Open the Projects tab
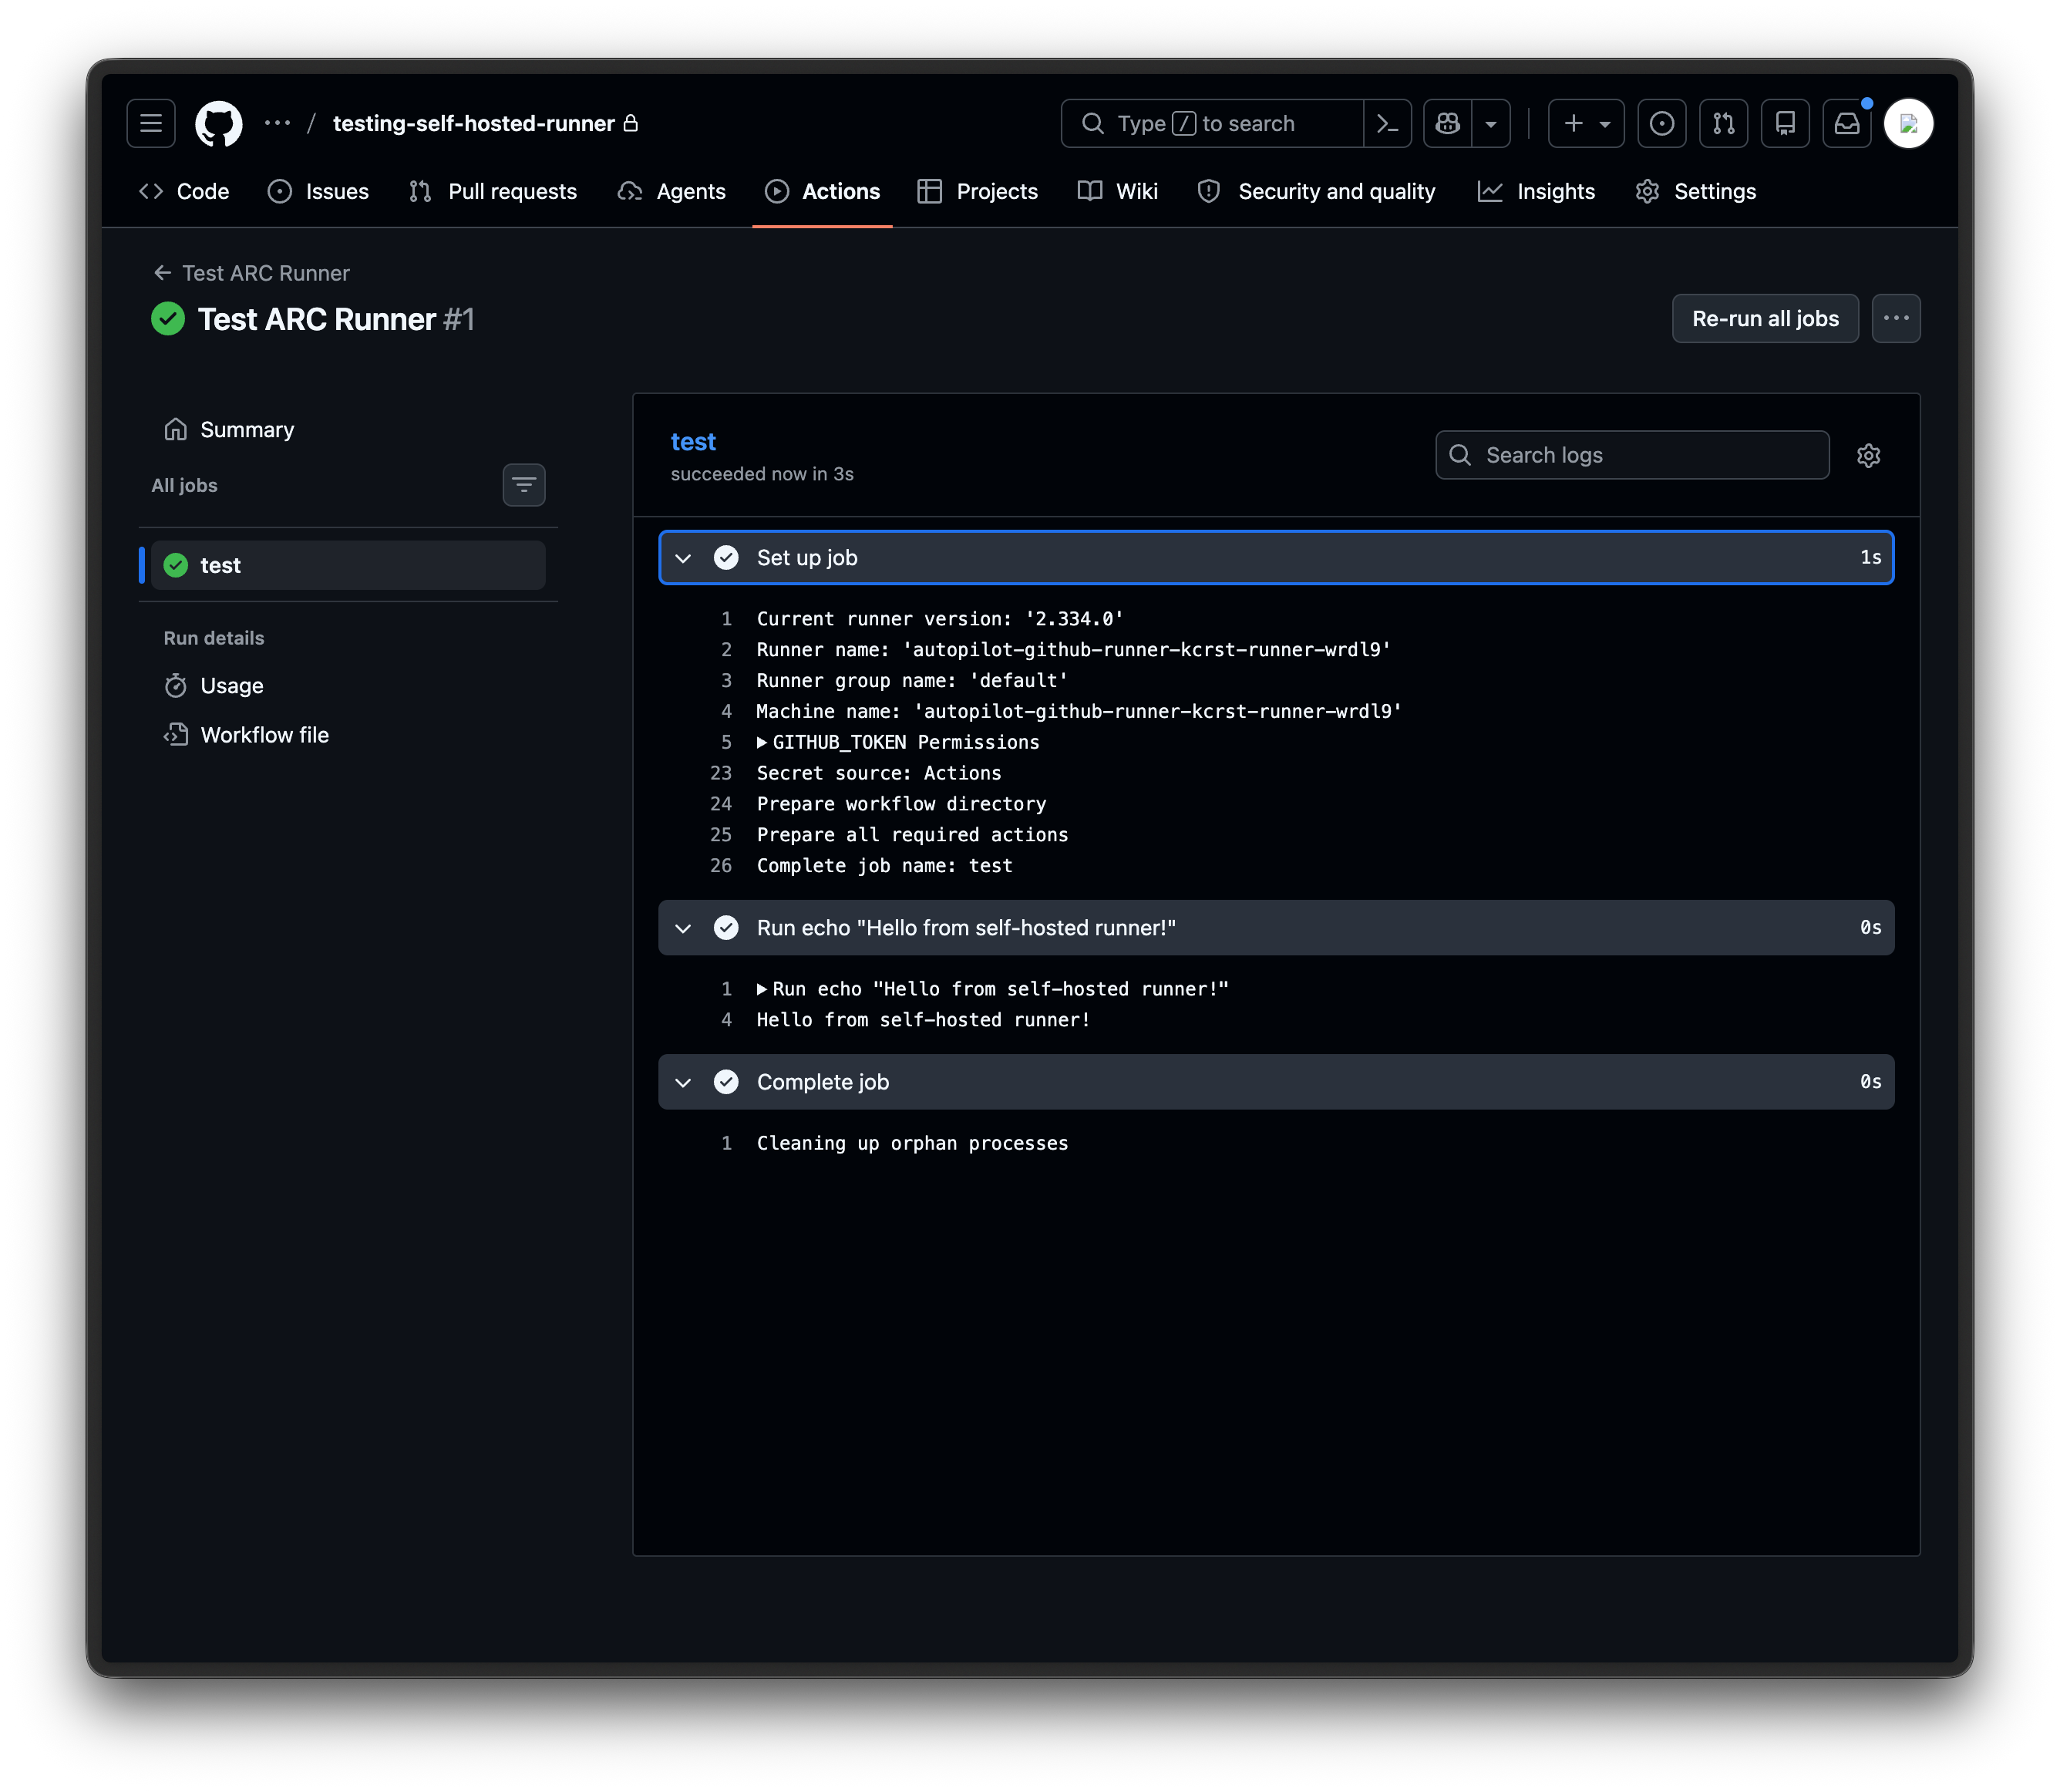 click(978, 191)
